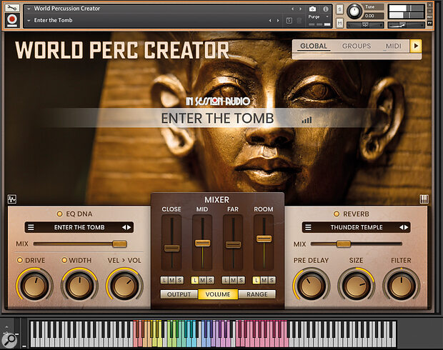Expand the Enter the Tomb preset dropdown
Viewport: 443px width, 350px height.
29,20
